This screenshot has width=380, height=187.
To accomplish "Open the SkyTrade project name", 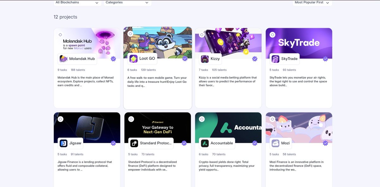I will tap(289, 59).
